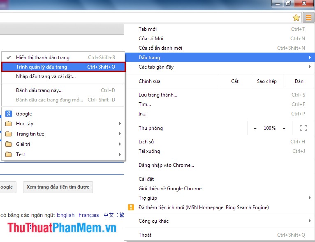Toggle fullscreen mode icon
Screen dimensions: 315x242
tap(303, 128)
